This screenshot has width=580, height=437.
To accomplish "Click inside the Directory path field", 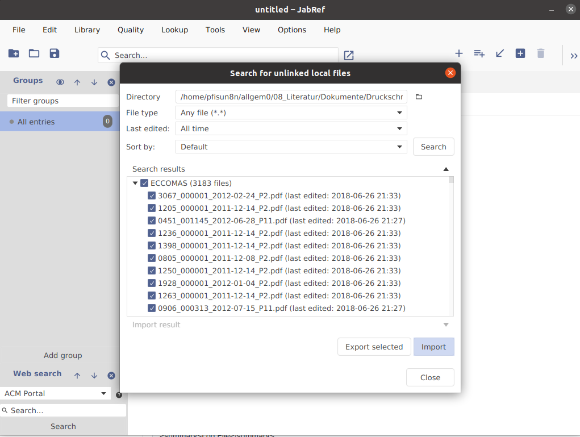I will 290,97.
